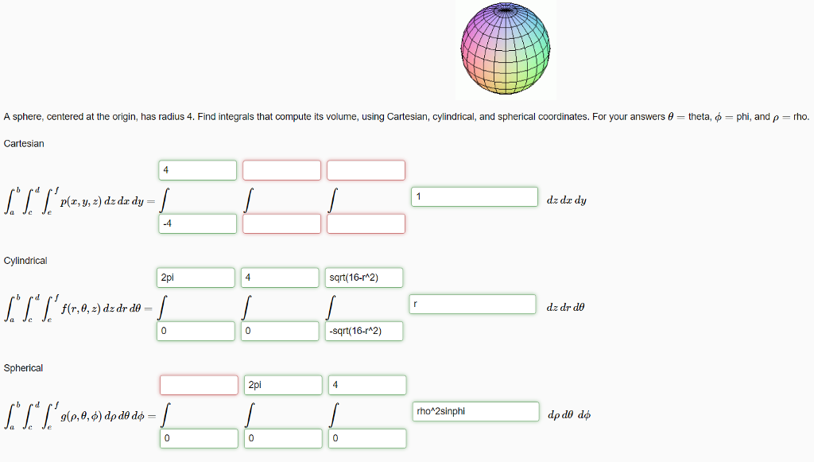Click the cylindrical upper bound showing 2pi
This screenshot has height=462, width=814.
click(x=196, y=278)
